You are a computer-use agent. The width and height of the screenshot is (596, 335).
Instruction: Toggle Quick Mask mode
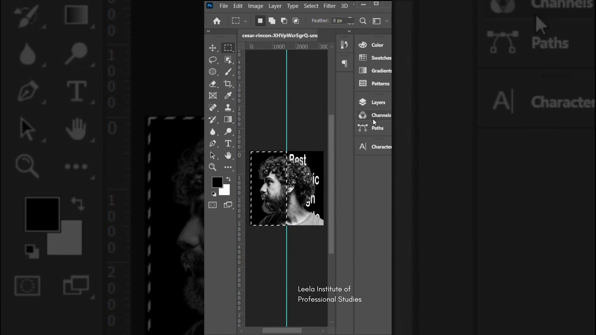click(x=213, y=205)
